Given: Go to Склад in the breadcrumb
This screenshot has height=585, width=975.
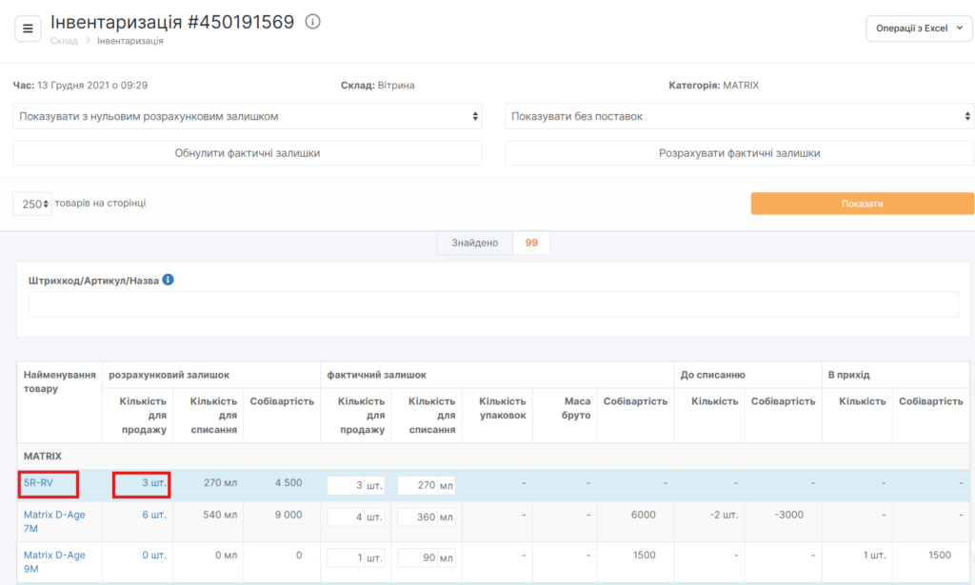Looking at the screenshot, I should coord(63,41).
